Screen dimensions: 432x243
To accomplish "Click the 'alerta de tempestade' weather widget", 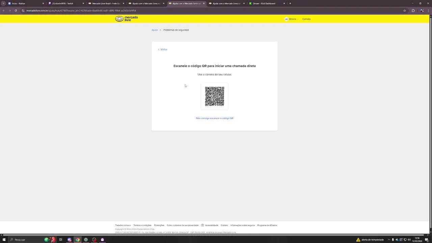I will tap(370, 240).
